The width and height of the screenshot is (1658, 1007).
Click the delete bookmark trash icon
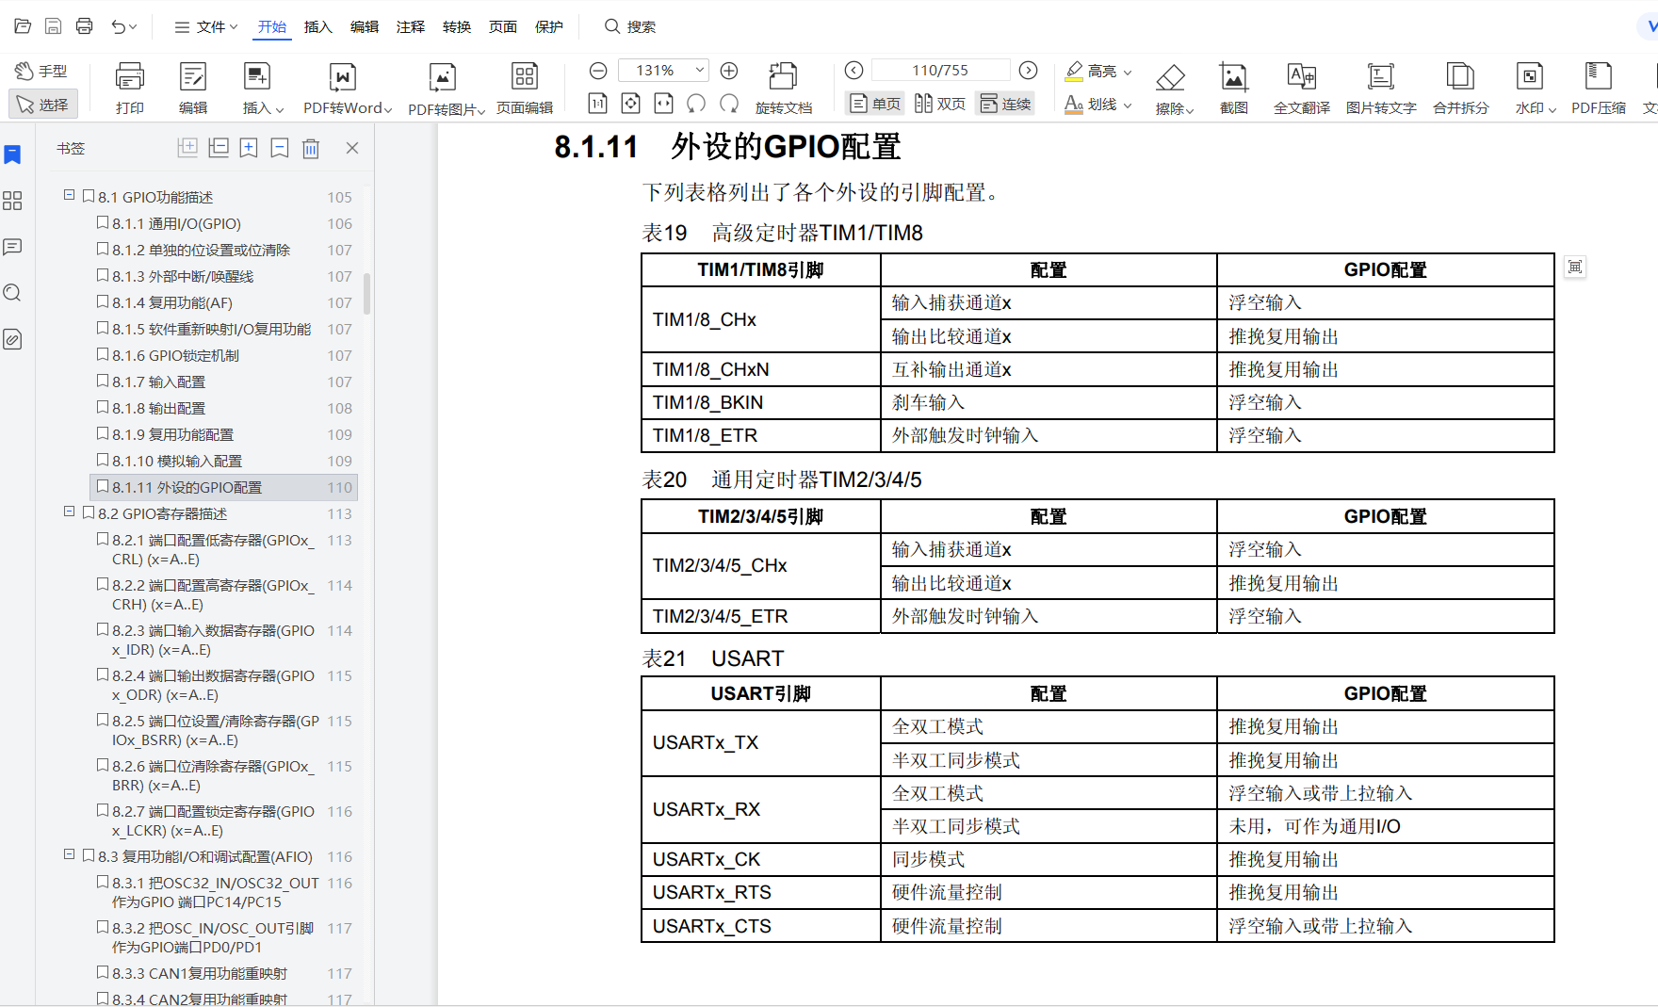[311, 148]
